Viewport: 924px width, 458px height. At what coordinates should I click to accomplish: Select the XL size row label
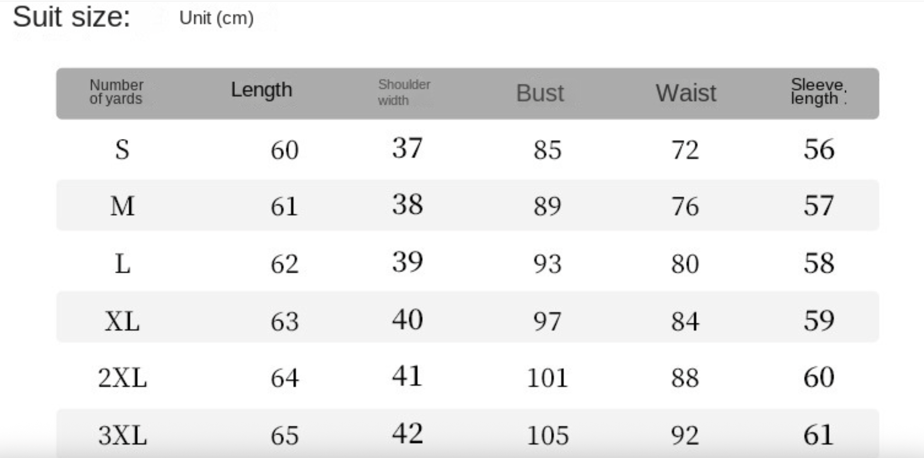pyautogui.click(x=122, y=321)
